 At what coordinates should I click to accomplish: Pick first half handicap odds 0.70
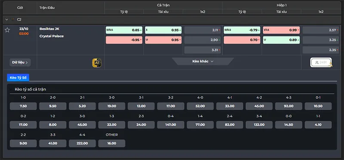click(x=242, y=40)
